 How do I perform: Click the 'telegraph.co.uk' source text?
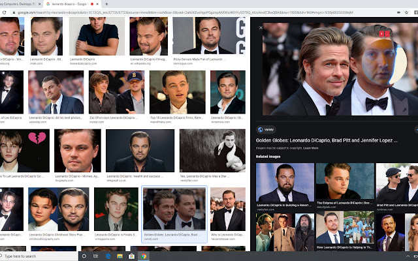(117, 180)
